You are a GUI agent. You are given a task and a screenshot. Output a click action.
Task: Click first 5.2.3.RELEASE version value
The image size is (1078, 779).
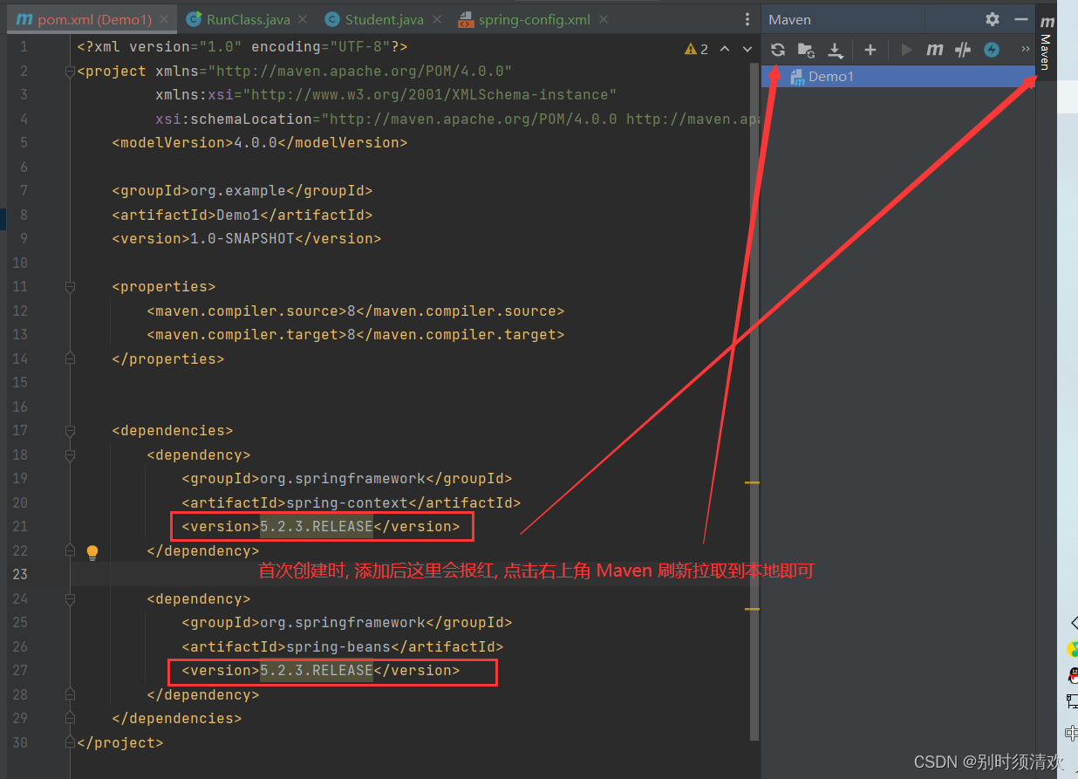click(317, 526)
